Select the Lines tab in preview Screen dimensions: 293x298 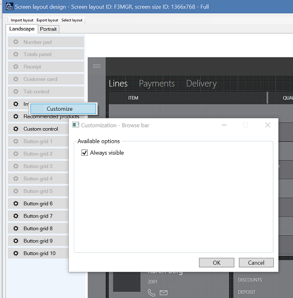(x=118, y=83)
